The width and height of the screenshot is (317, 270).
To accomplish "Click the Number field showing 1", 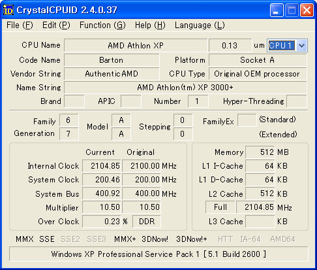I will coord(198,101).
